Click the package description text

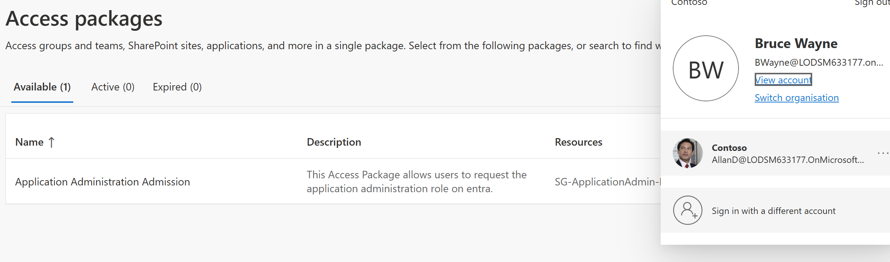point(416,182)
